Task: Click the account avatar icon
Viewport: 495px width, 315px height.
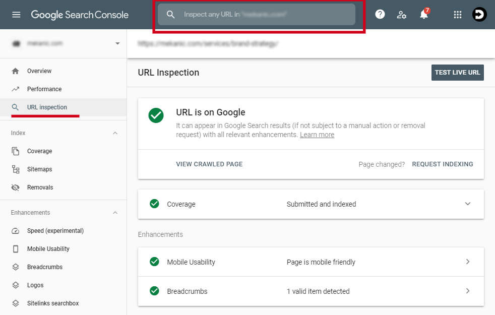Action: pyautogui.click(x=479, y=15)
